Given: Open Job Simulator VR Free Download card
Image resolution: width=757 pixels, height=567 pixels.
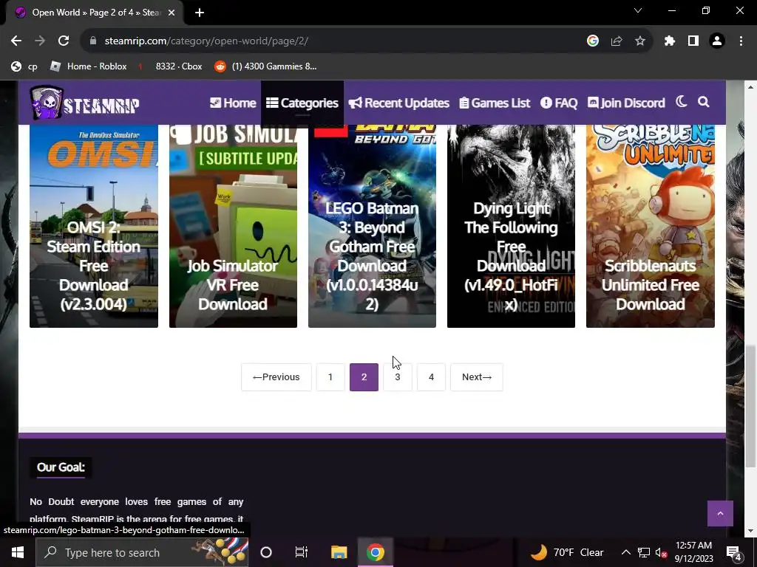Looking at the screenshot, I should tap(233, 226).
